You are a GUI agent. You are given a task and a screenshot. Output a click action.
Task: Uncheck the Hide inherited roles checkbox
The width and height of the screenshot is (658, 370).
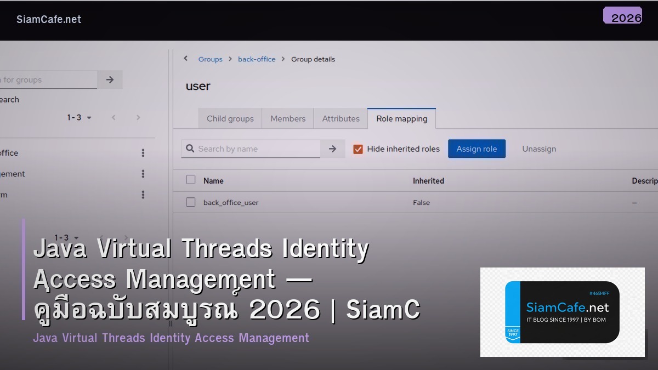point(358,149)
